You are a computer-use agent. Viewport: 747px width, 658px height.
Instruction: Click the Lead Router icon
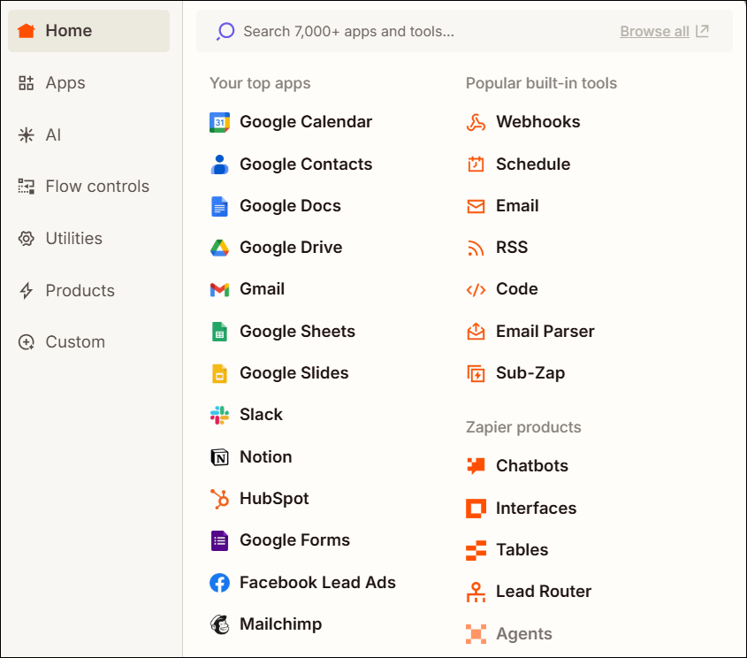(476, 593)
